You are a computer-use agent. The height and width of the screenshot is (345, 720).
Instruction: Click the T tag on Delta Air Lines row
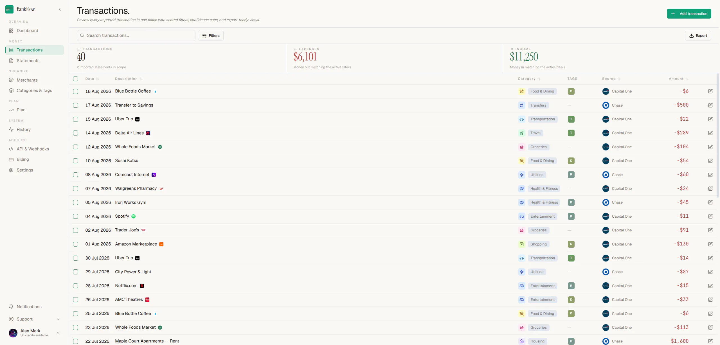[x=571, y=133]
